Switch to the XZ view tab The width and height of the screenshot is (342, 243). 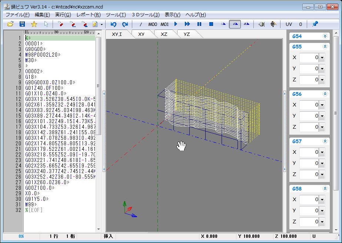[164, 34]
